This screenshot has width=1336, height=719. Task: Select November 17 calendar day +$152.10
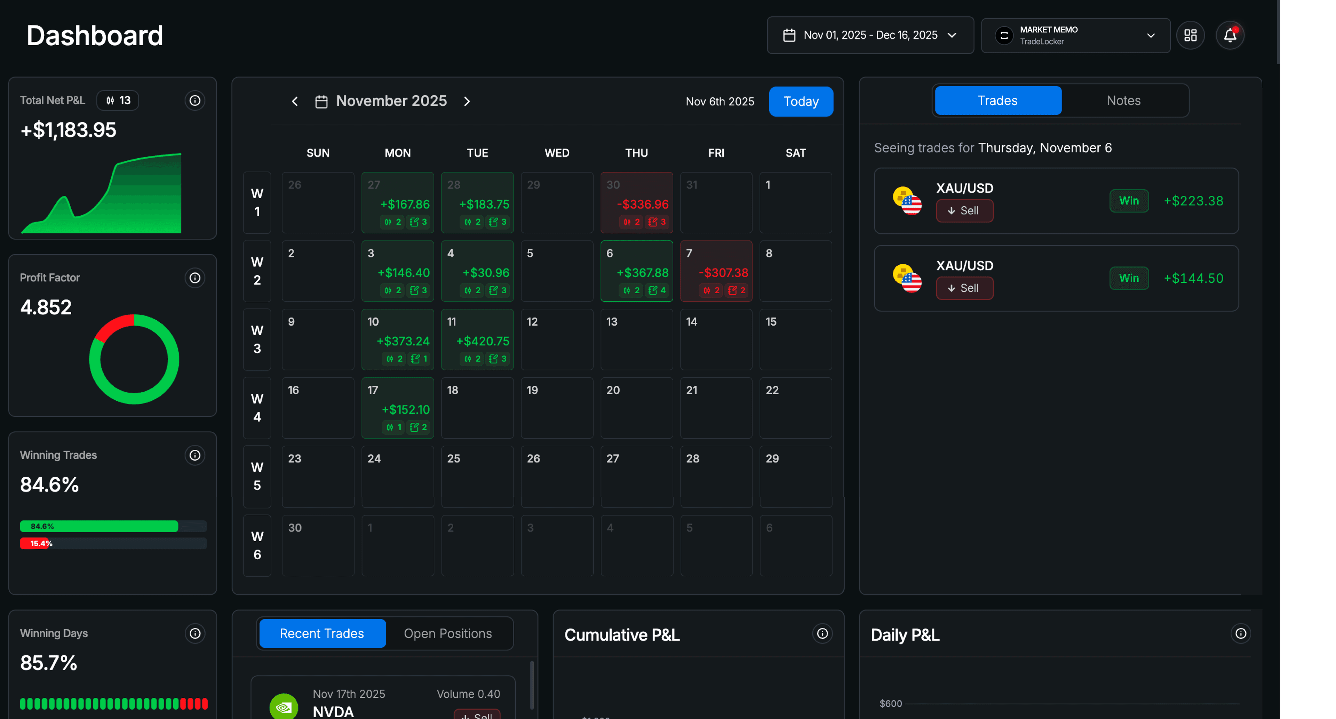click(x=397, y=408)
